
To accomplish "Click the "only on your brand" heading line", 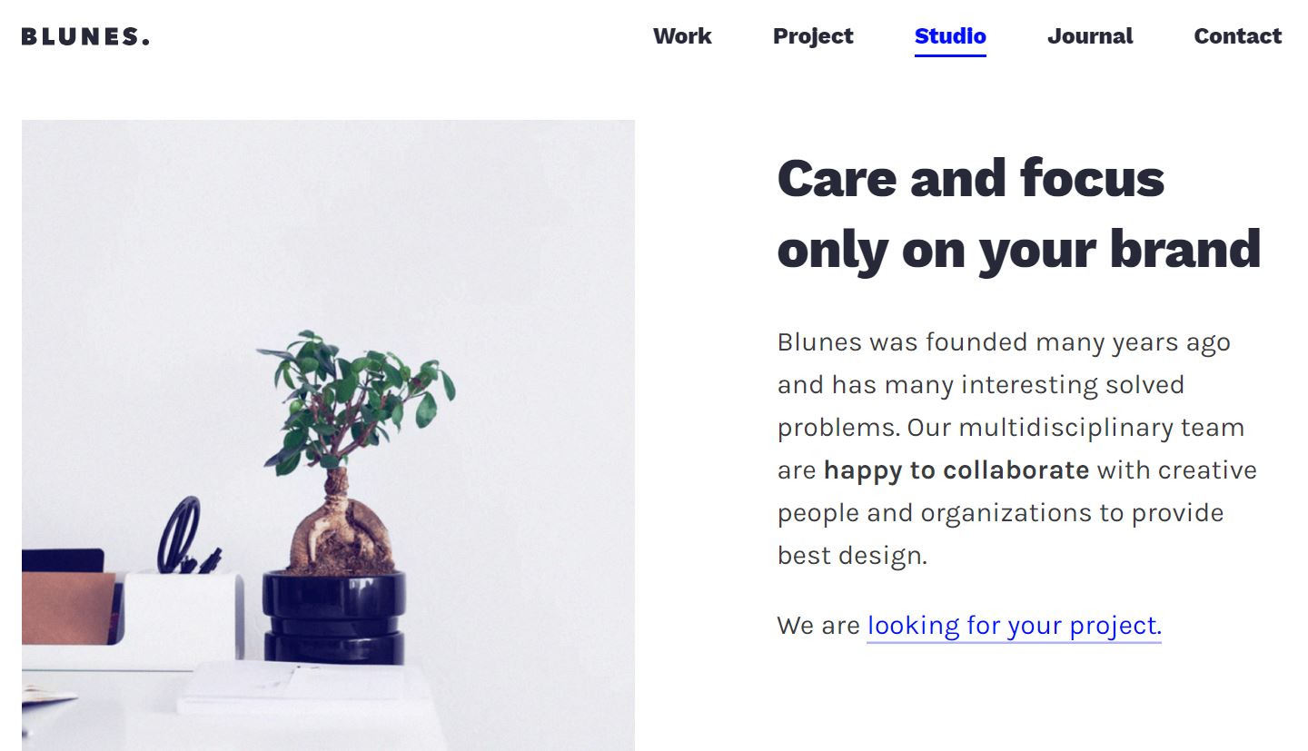I will pos(1018,249).
